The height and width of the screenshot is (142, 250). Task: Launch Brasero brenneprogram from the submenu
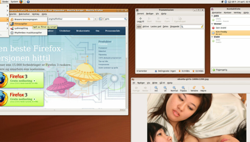coord(28,19)
